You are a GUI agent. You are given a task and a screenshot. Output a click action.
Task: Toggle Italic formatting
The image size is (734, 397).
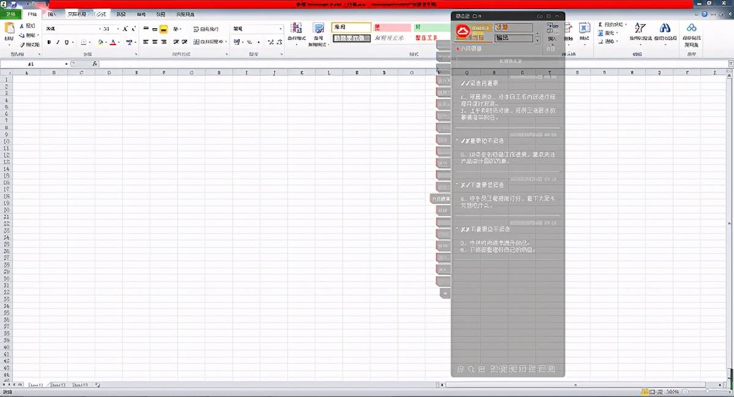(58, 42)
